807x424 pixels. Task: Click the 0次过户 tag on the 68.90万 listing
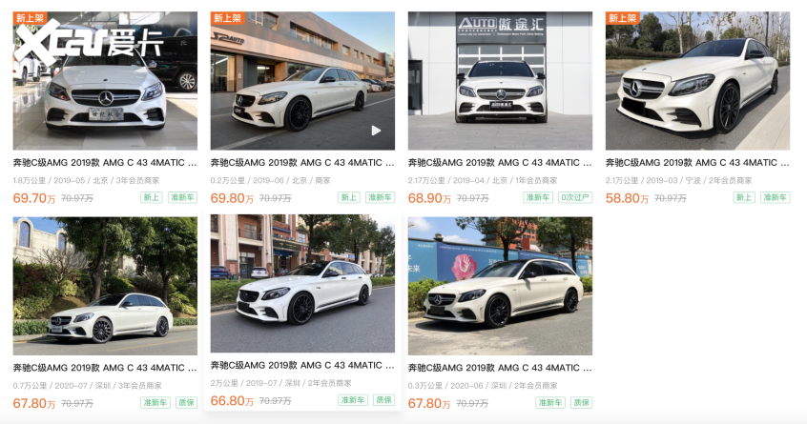coord(575,197)
